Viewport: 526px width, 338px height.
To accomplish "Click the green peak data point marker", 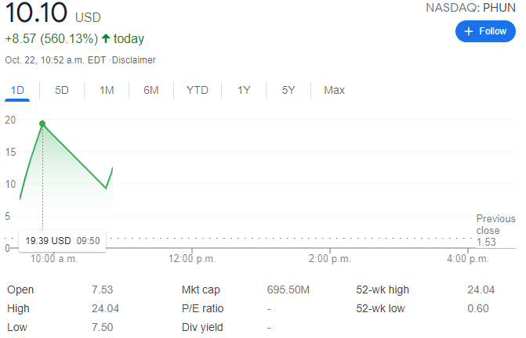I will (42, 124).
